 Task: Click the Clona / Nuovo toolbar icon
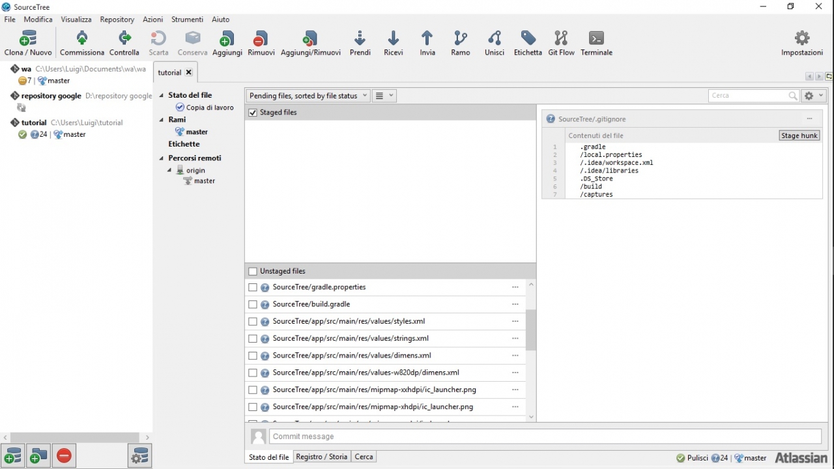pos(28,38)
